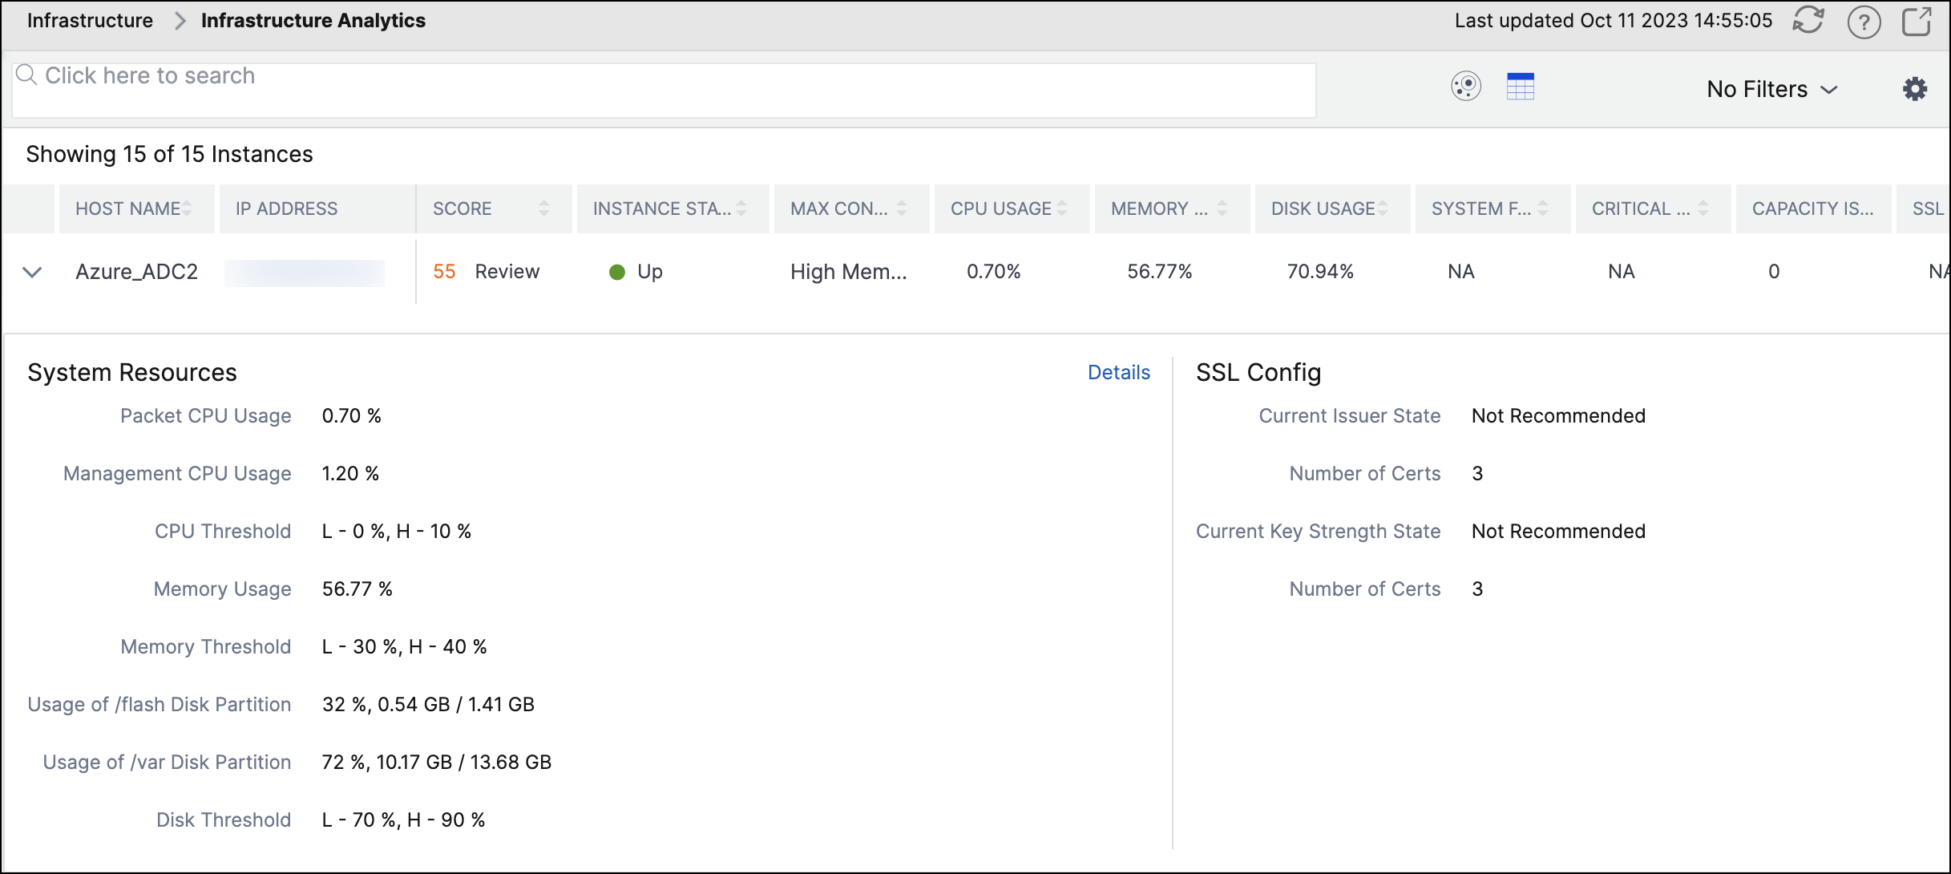Screen dimensions: 1951x874
Task: Click the Current Issuer State value
Action: coord(1558,416)
